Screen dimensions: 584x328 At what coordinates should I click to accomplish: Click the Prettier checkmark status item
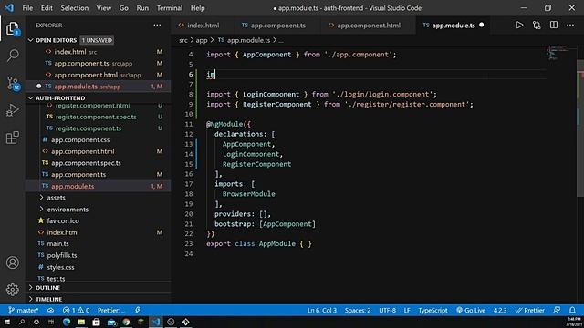(x=529, y=310)
